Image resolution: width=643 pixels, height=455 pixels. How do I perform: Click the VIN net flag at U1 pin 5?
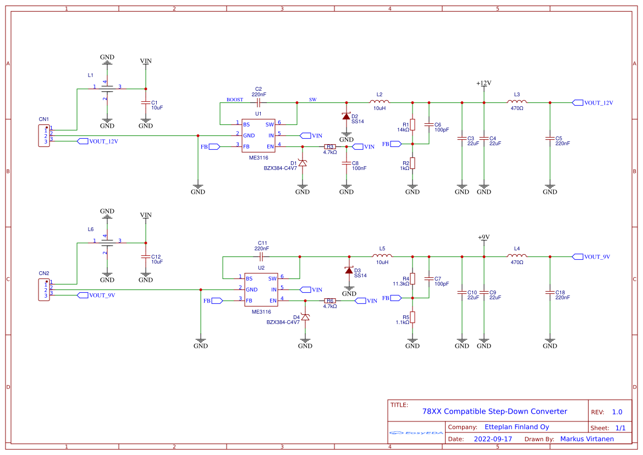coord(306,135)
